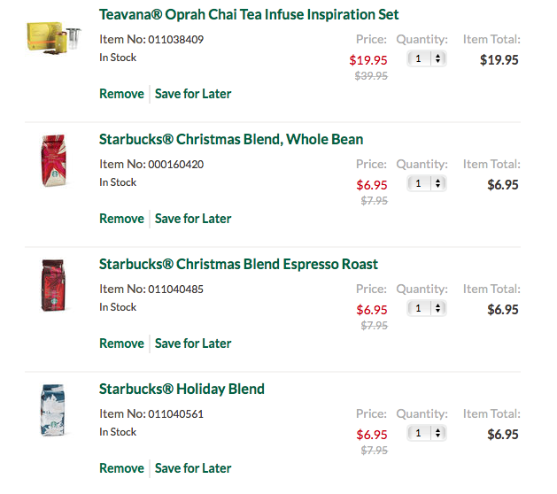Remove the Christmas Blend Espresso Roast item
Screen dimensions: 557x494
pos(121,343)
